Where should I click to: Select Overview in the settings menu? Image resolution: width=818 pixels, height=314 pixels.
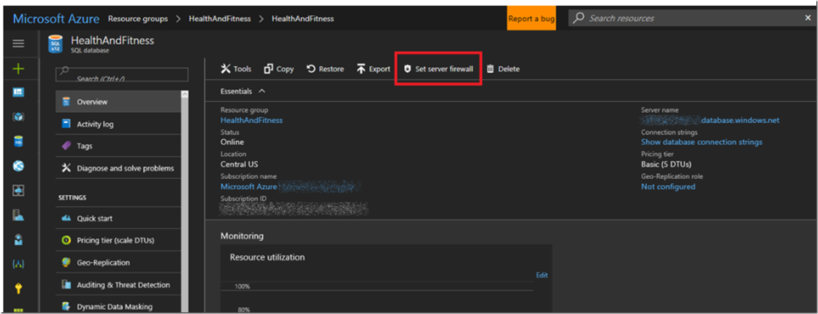point(118,102)
